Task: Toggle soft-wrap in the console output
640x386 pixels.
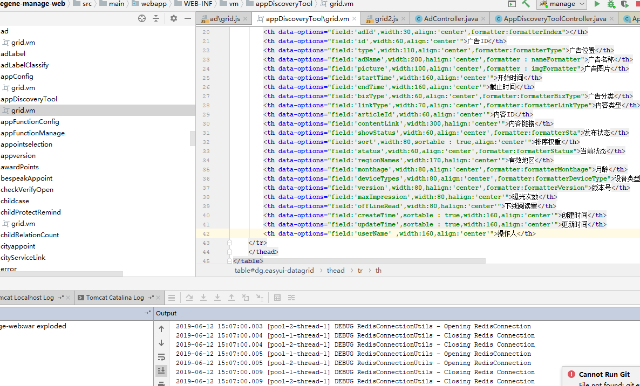Action: coord(161,357)
